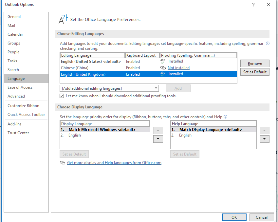Click info icon after display language description

(x=225, y=117)
